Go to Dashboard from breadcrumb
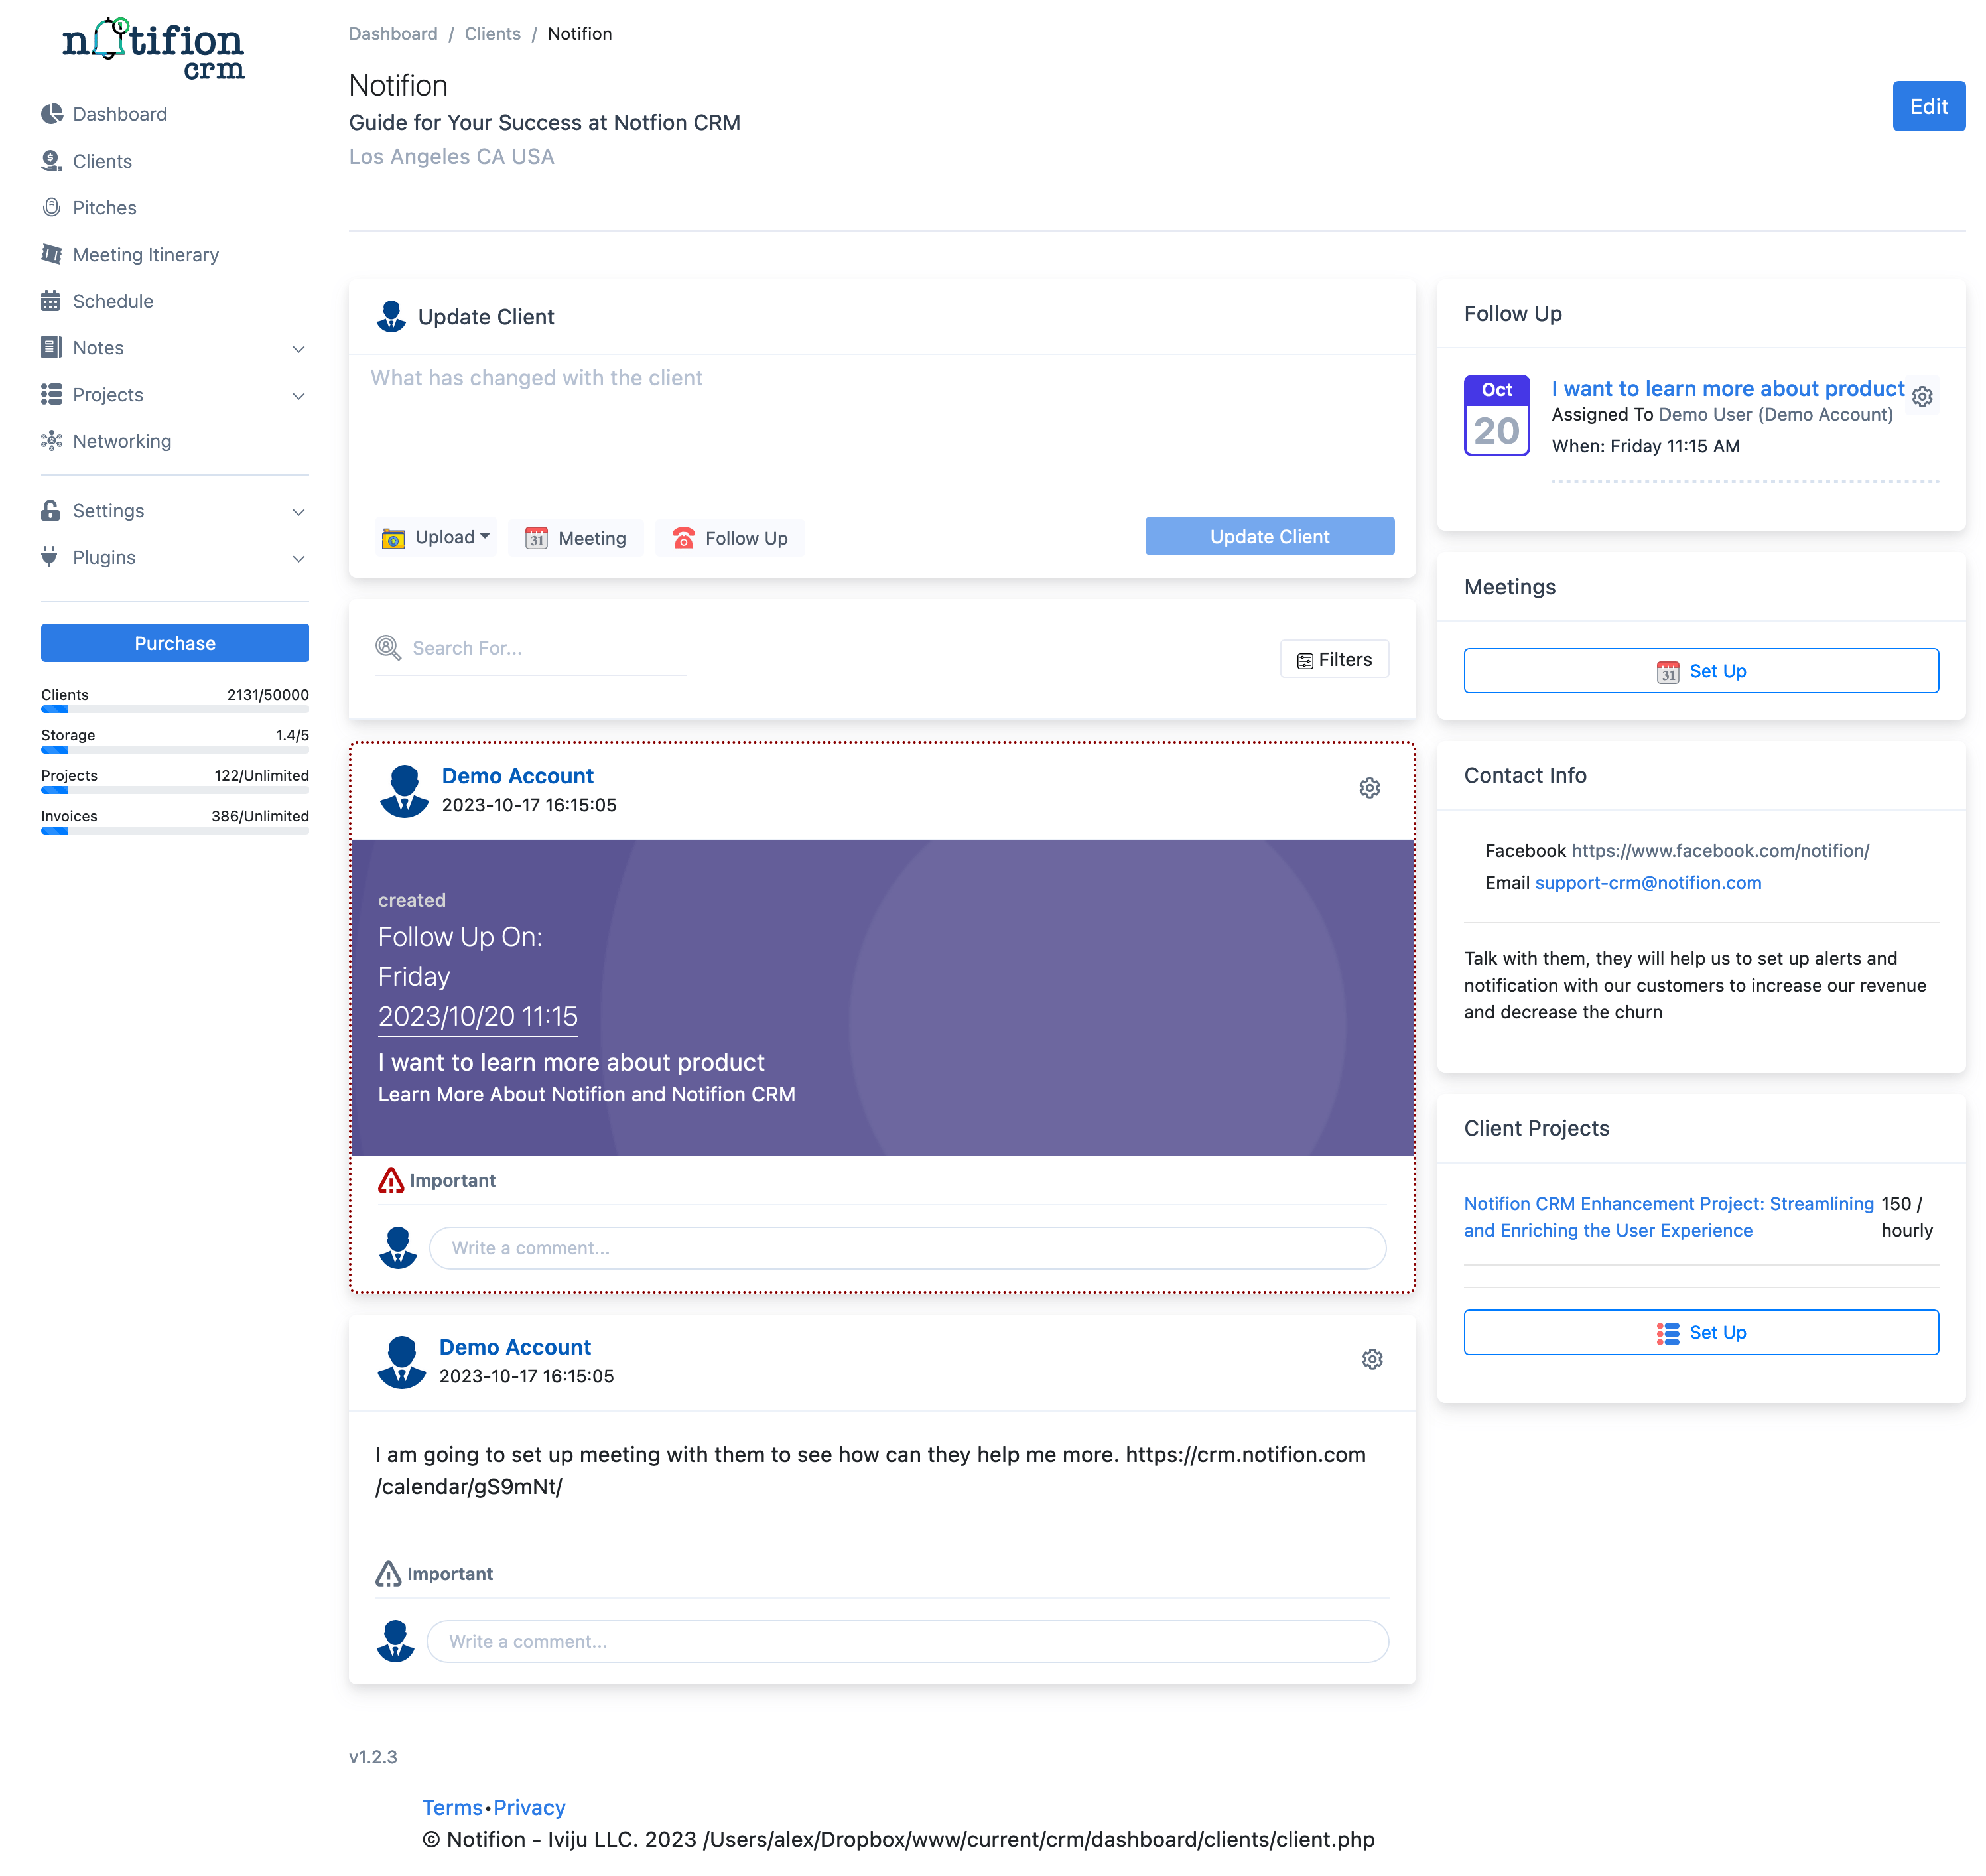 coord(393,33)
